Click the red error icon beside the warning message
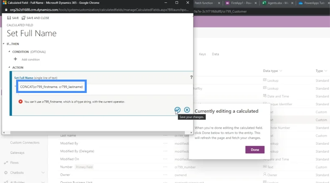 tap(20, 102)
